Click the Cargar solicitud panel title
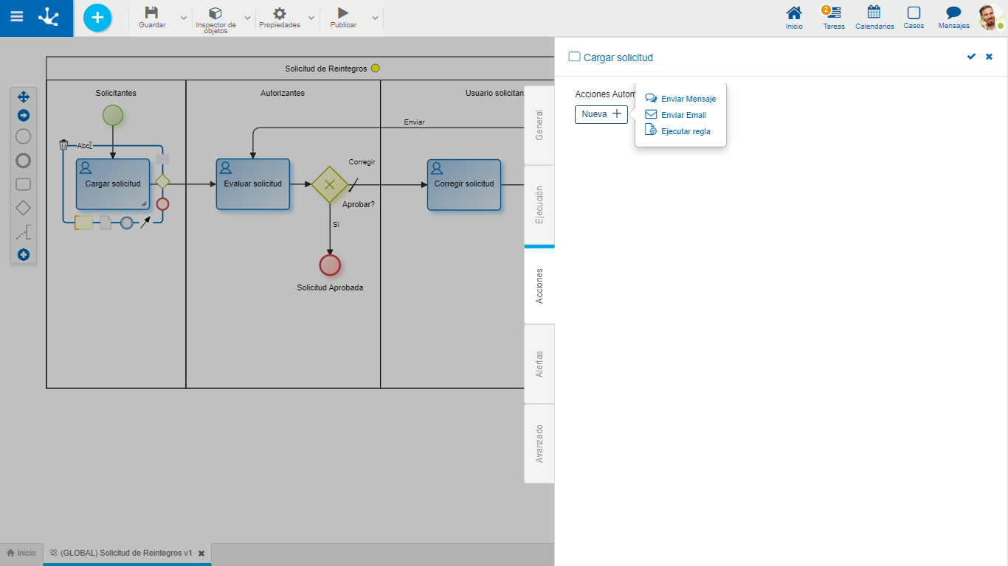The height and width of the screenshot is (566, 1008). (618, 57)
